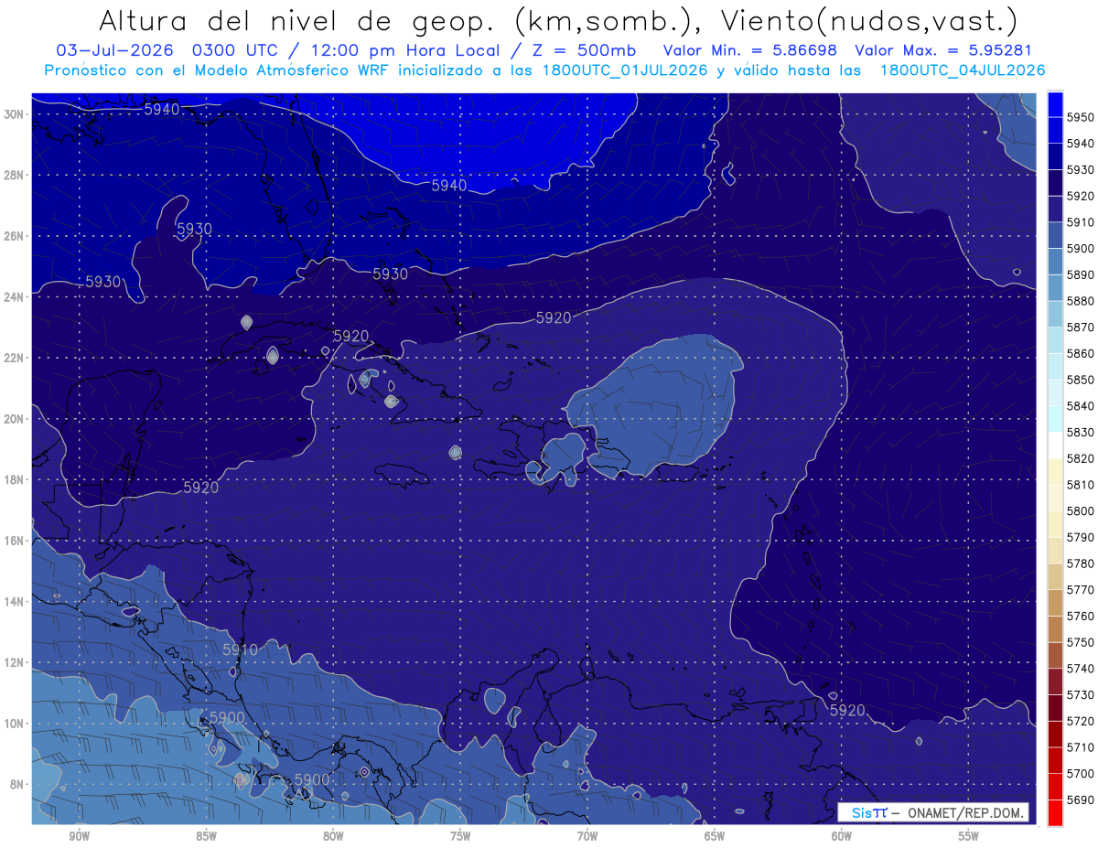The width and height of the screenshot is (1098, 848).
Task: Click the 85W longitude label
Action: coord(207,836)
